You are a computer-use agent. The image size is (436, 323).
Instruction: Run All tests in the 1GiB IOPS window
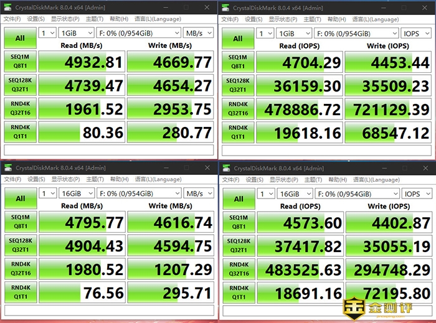pos(238,39)
